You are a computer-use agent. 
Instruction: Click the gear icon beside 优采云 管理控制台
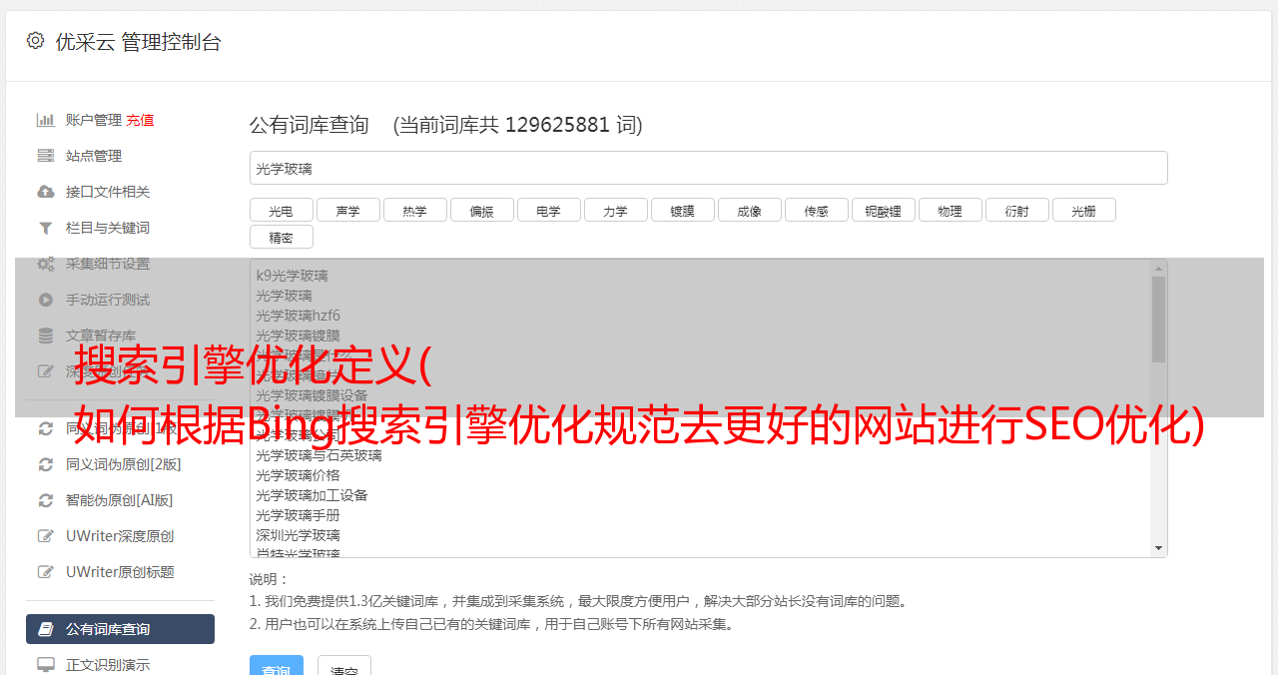36,41
